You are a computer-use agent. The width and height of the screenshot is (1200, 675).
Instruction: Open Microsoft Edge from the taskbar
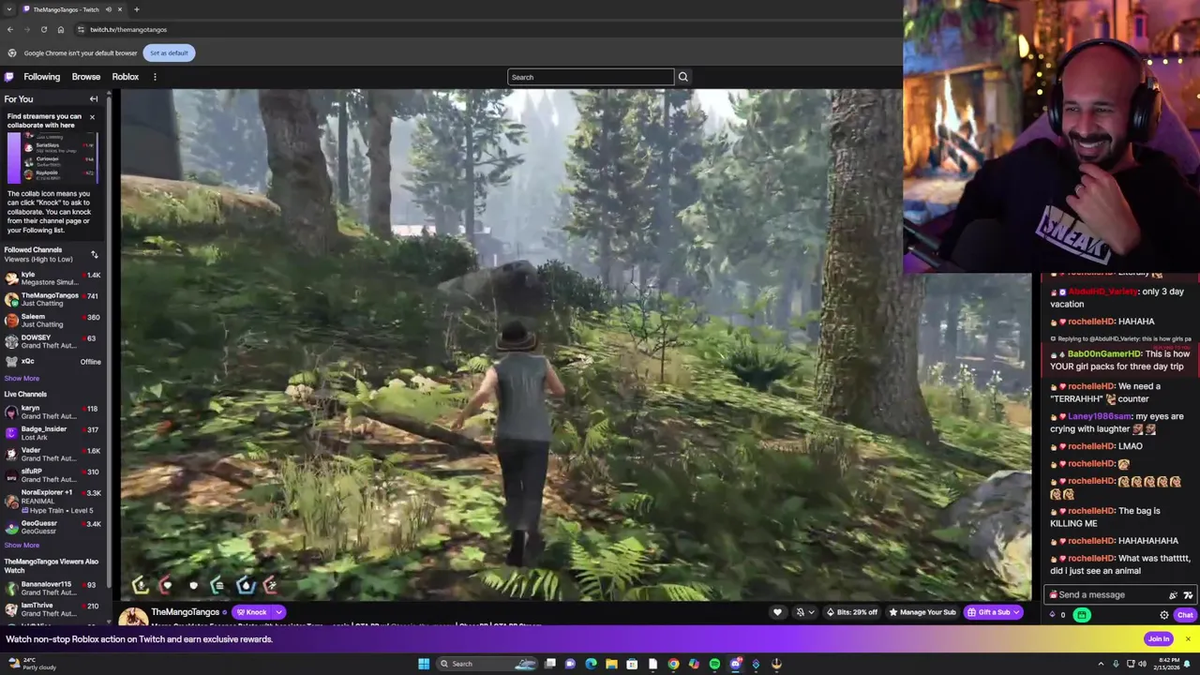591,664
